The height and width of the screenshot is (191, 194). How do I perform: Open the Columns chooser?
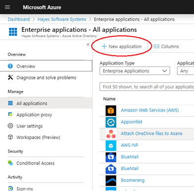(x=166, y=47)
